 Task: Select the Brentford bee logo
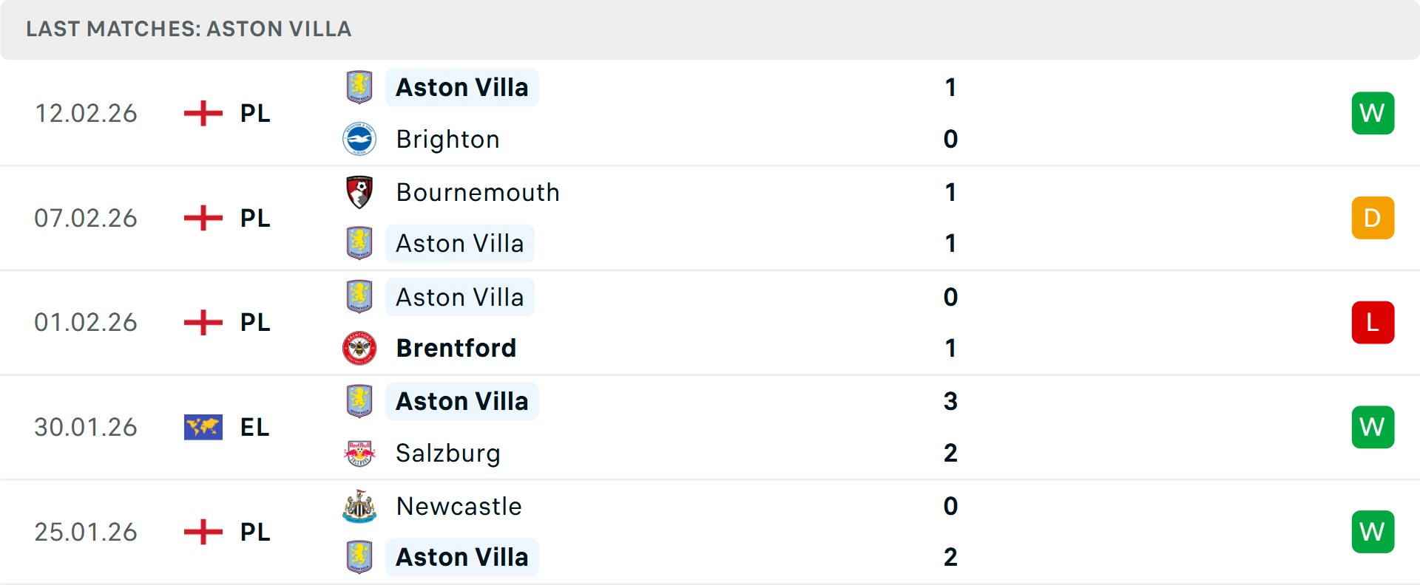[360, 348]
